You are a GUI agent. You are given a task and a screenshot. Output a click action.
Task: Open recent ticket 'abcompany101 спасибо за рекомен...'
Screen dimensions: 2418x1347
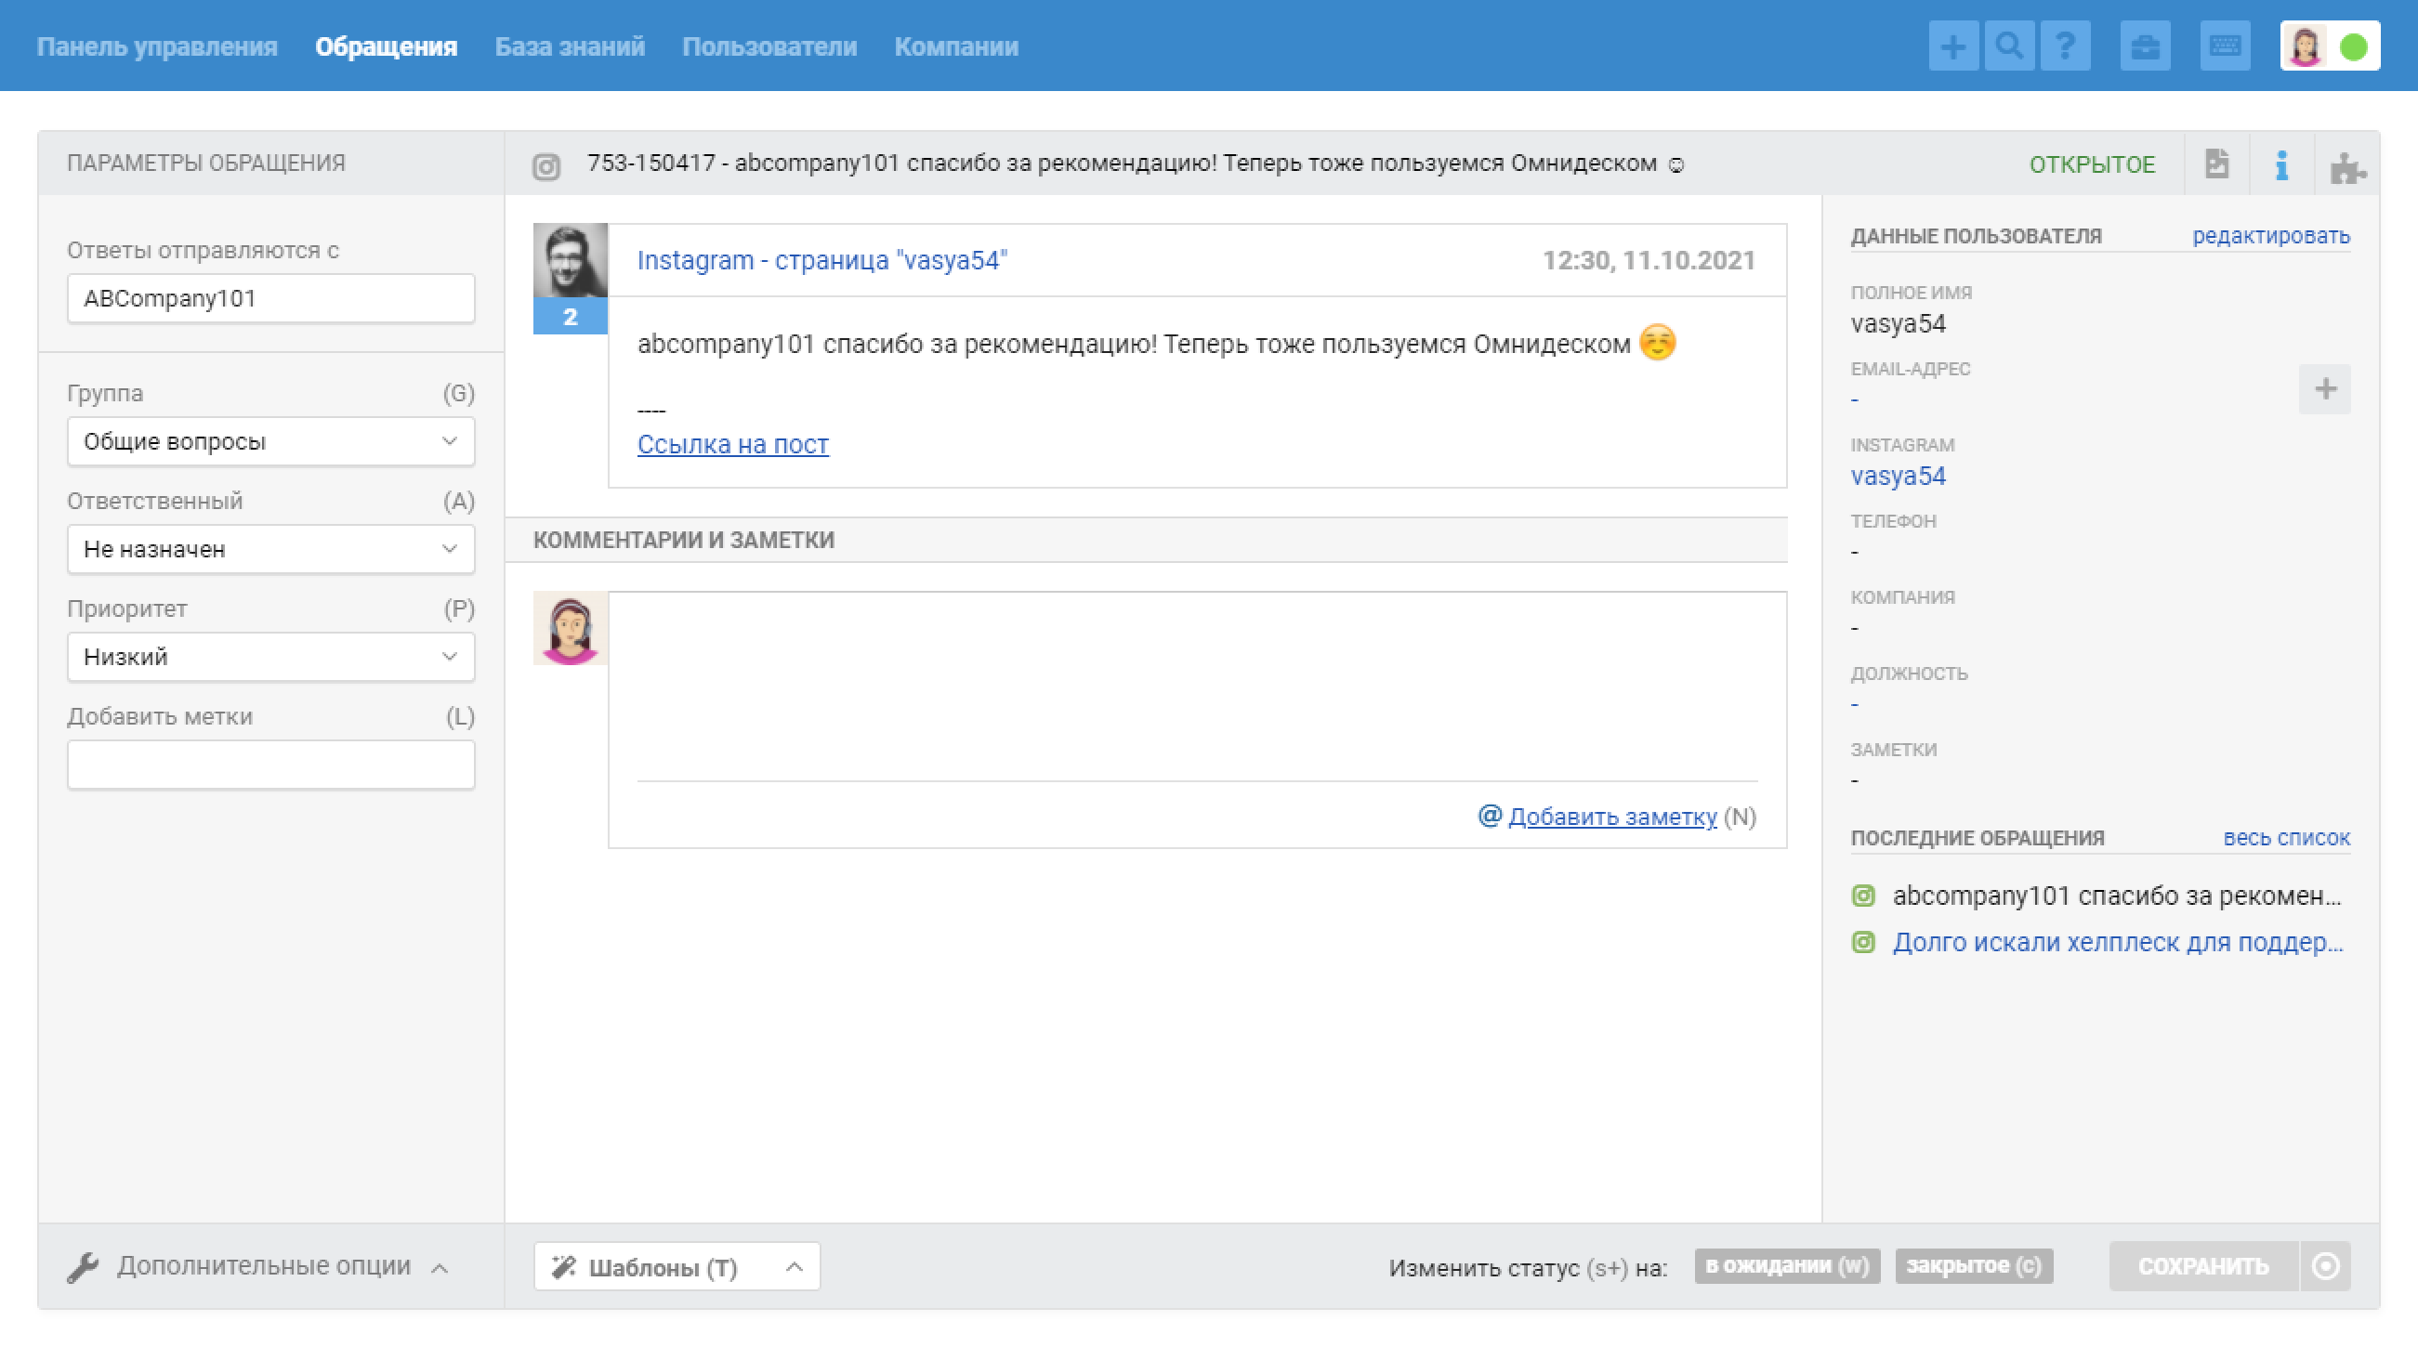pos(2117,896)
